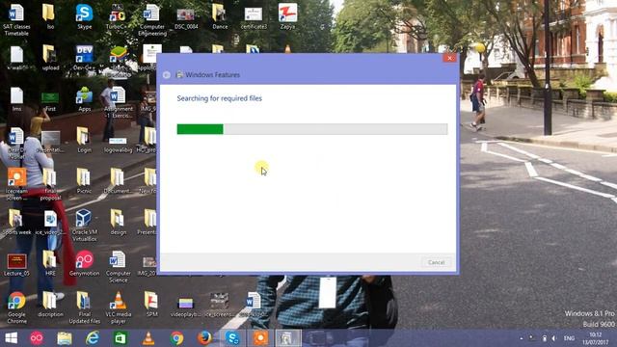Open the DSC_0084 image file

186,18
